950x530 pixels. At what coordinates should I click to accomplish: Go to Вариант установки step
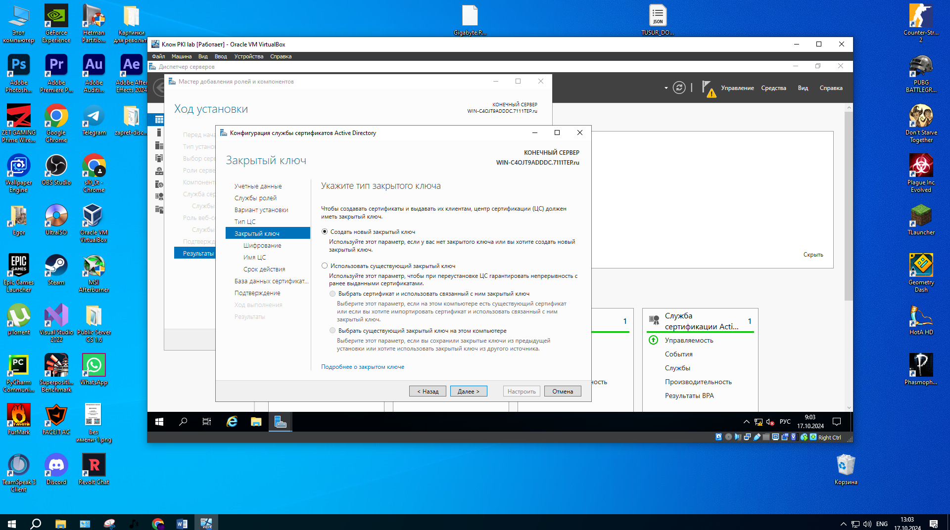pyautogui.click(x=261, y=210)
